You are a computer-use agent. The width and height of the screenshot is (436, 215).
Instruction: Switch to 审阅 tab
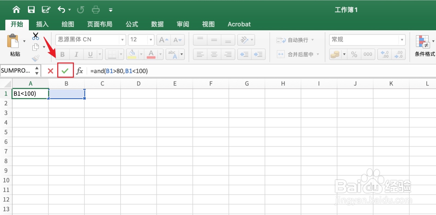pos(183,24)
